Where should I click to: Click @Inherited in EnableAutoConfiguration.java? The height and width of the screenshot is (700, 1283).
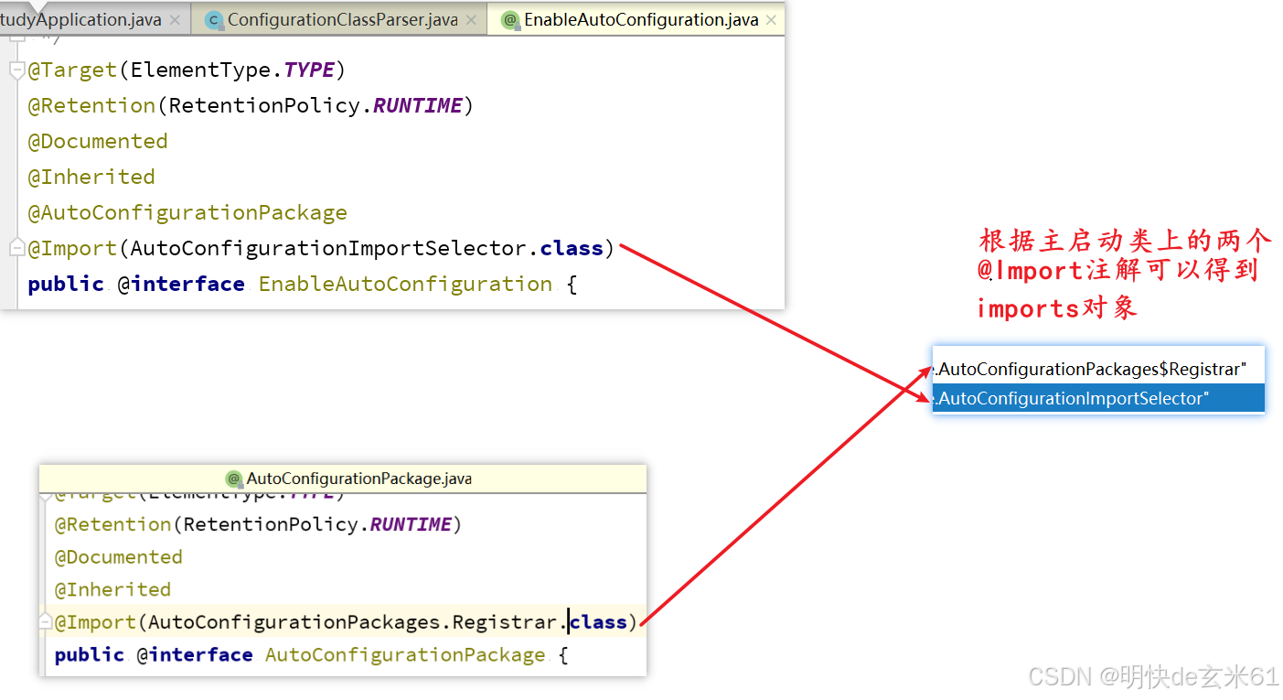click(91, 178)
